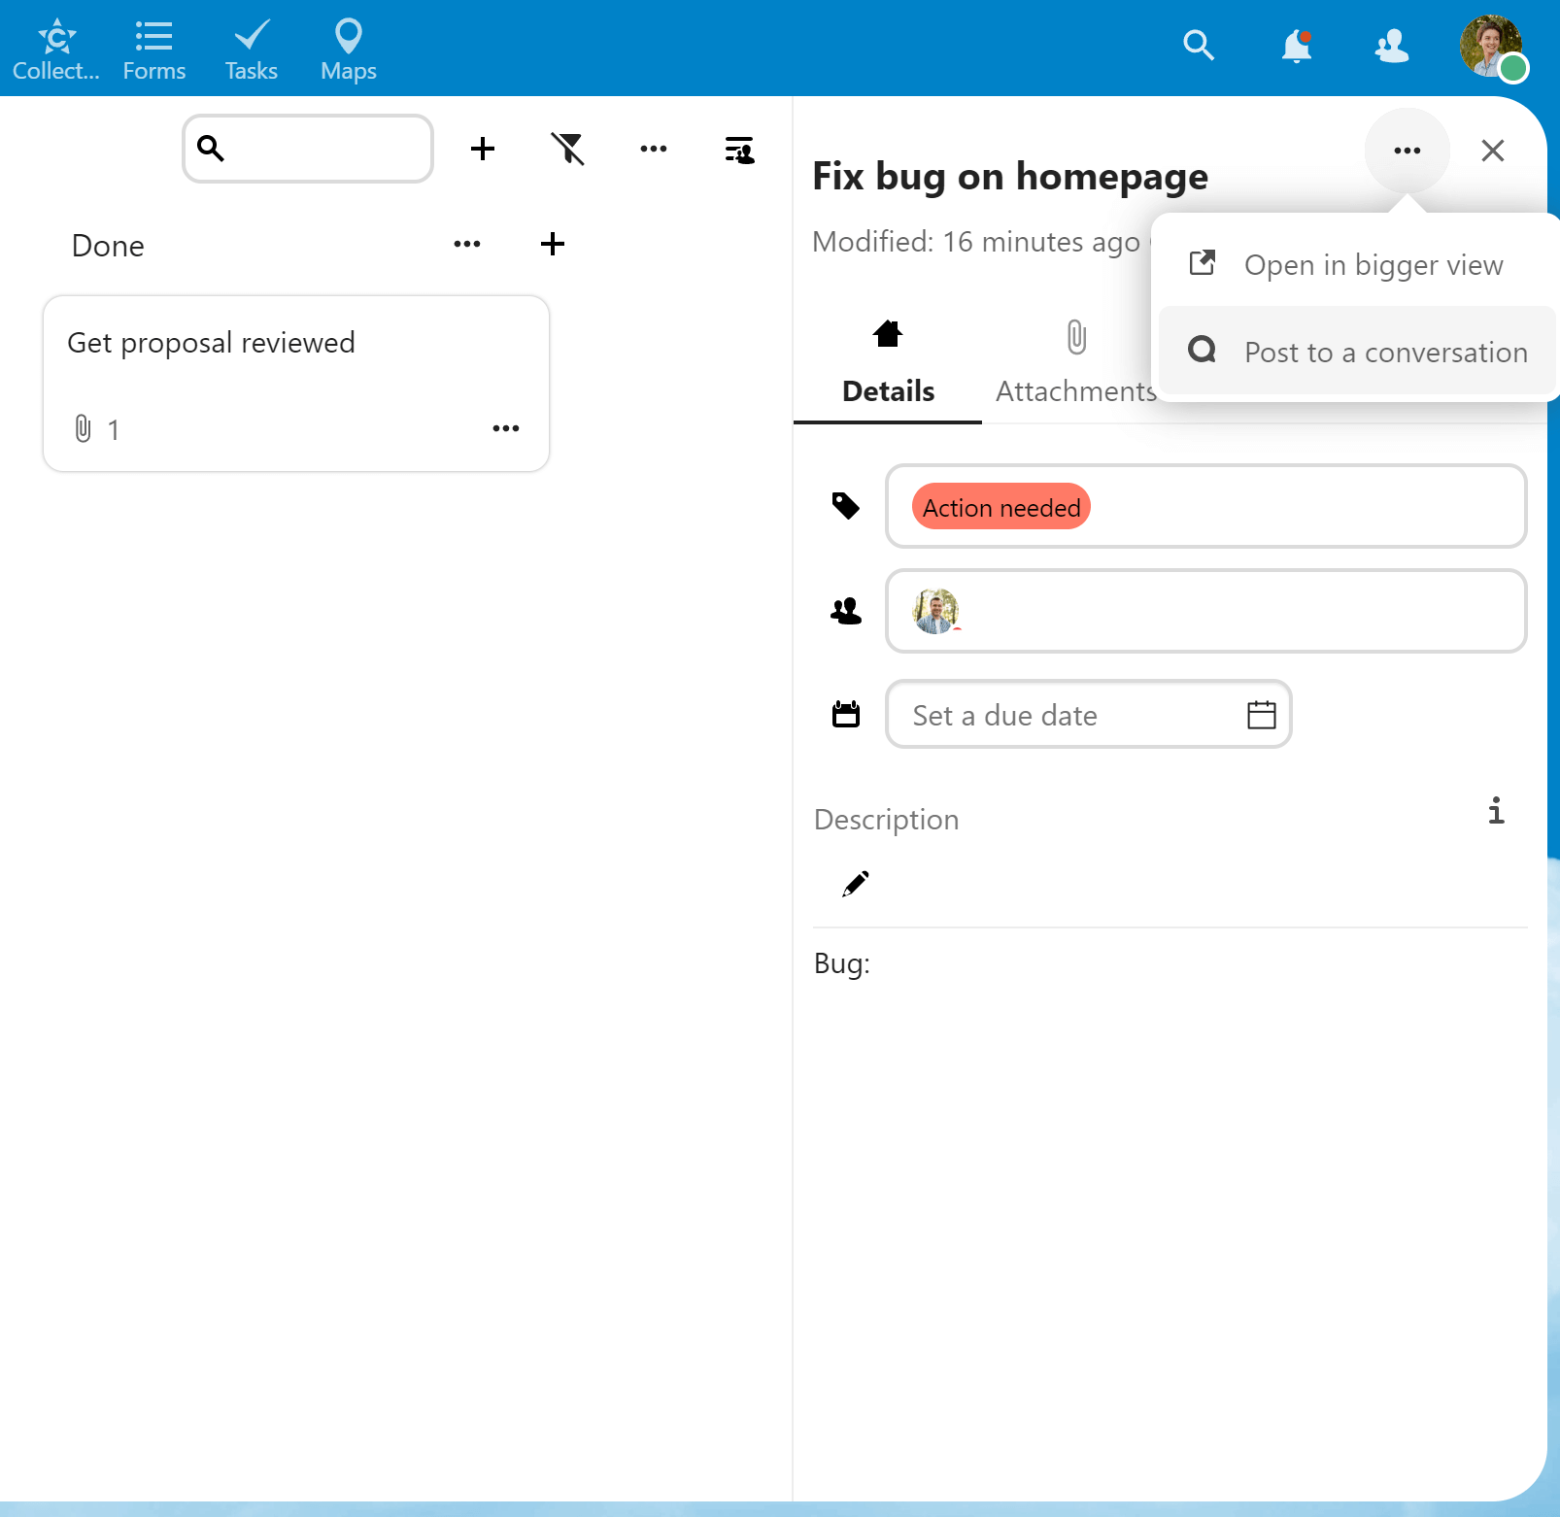
Task: Open Get proposal reviewed card actions menu
Action: (506, 428)
